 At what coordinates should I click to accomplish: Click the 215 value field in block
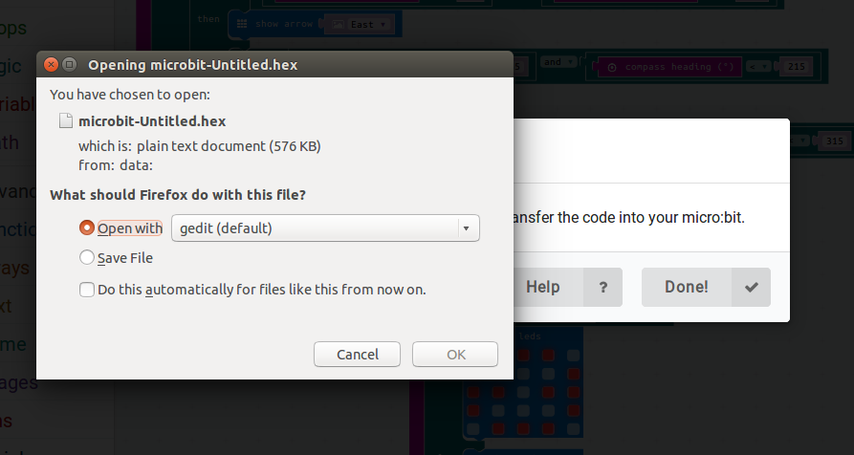tap(797, 67)
